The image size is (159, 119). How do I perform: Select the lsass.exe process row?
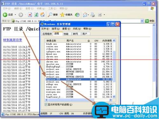(x=79, y=87)
